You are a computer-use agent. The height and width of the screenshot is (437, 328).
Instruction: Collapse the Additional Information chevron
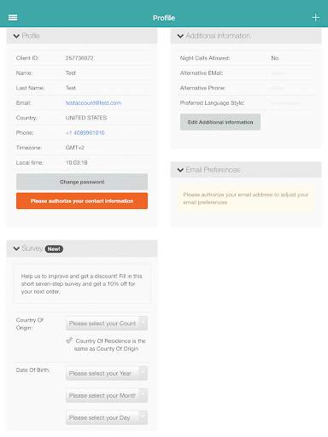click(x=180, y=36)
